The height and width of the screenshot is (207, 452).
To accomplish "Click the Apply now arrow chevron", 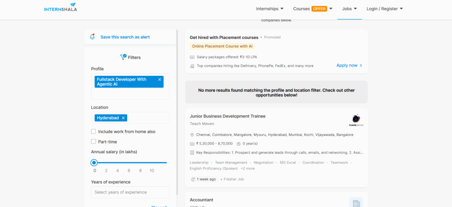I will click(x=361, y=65).
